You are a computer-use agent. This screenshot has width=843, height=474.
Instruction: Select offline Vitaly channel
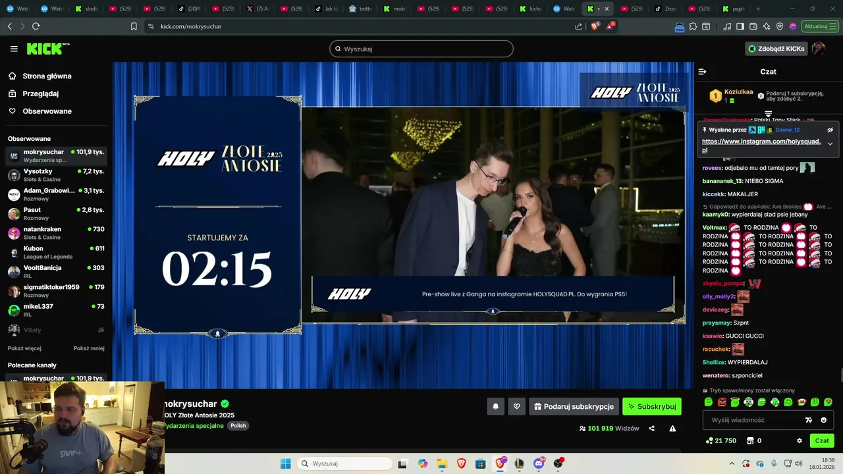point(56,330)
